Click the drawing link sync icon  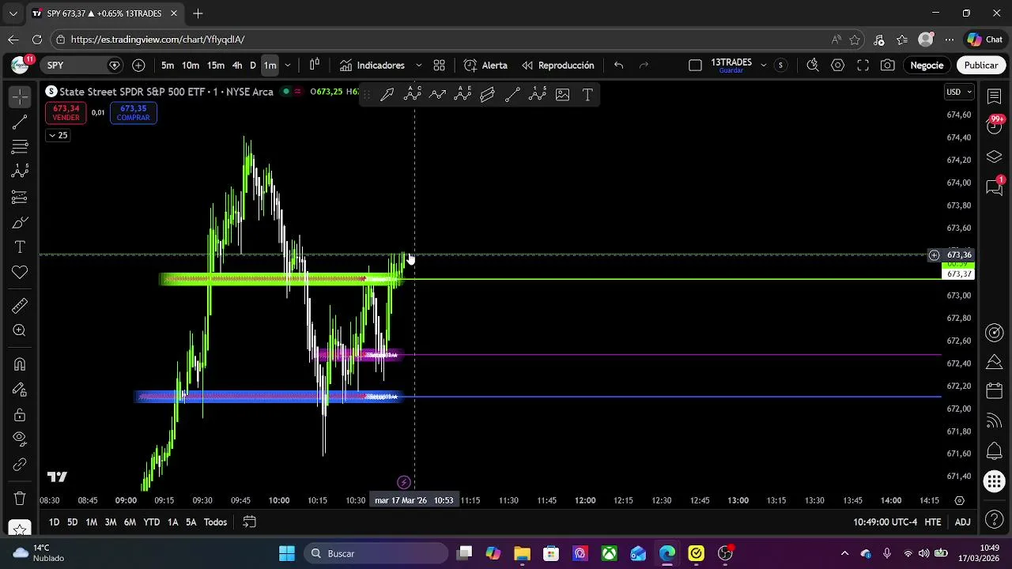pos(20,465)
